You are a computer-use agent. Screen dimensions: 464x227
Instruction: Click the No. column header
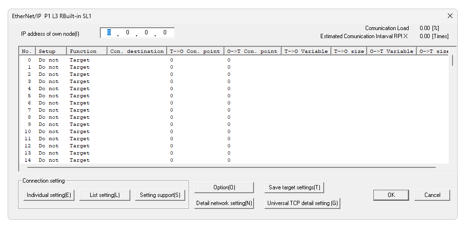pos(27,52)
